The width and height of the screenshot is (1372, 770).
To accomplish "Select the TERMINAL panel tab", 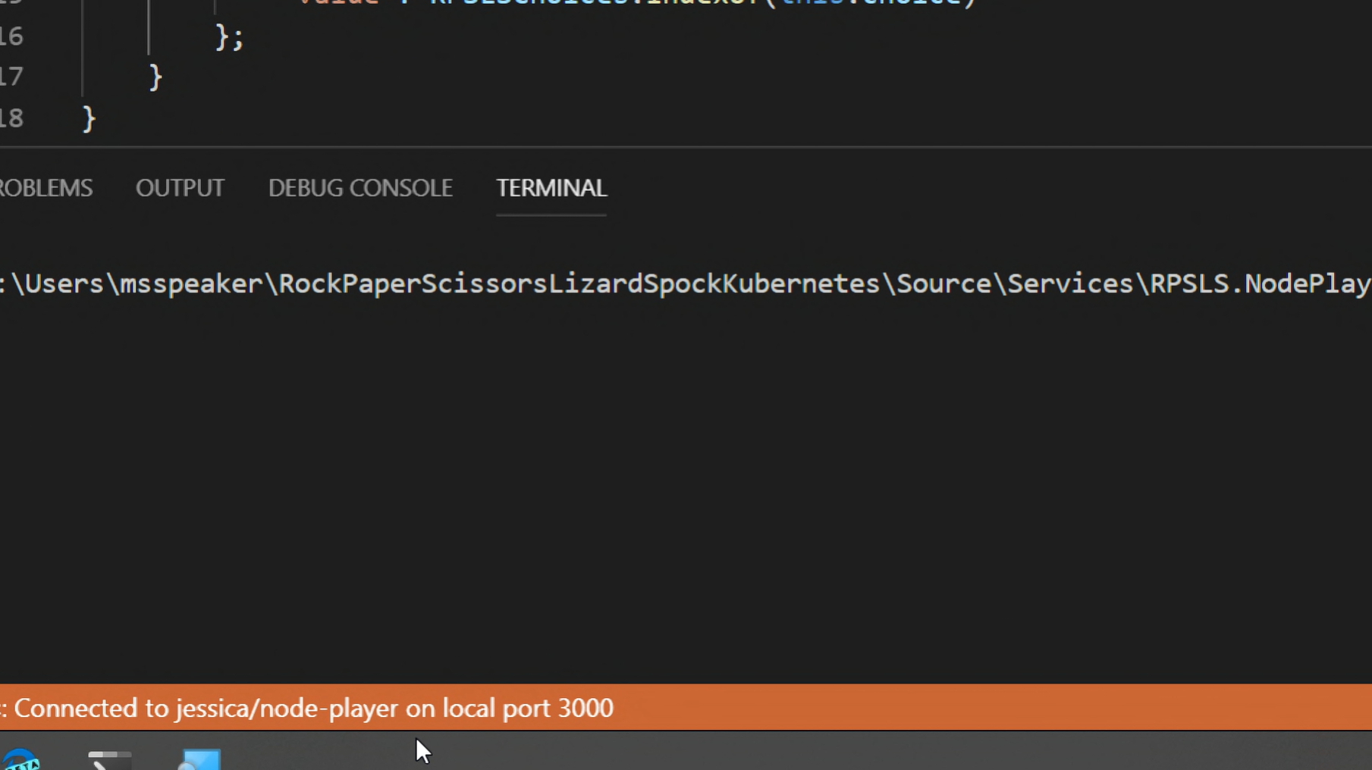I will click(551, 188).
